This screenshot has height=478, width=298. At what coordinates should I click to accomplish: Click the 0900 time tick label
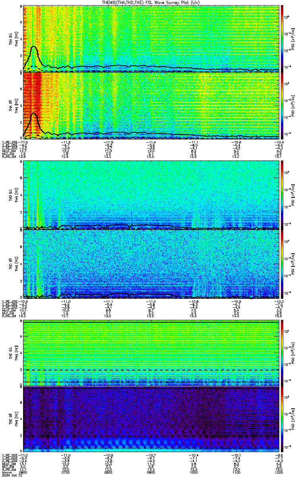(151, 472)
